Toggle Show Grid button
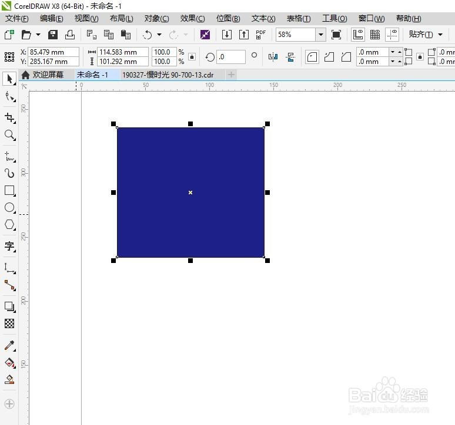Image resolution: width=455 pixels, height=425 pixels. click(x=375, y=35)
